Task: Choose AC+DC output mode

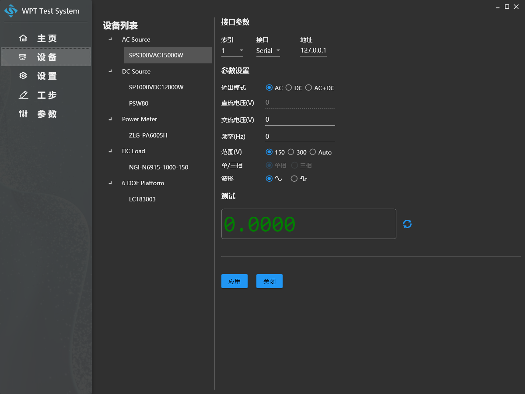Action: coord(308,88)
